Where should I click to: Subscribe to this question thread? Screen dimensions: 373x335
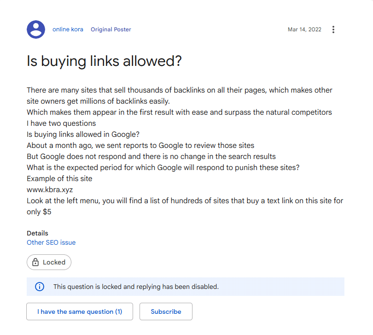point(166,311)
